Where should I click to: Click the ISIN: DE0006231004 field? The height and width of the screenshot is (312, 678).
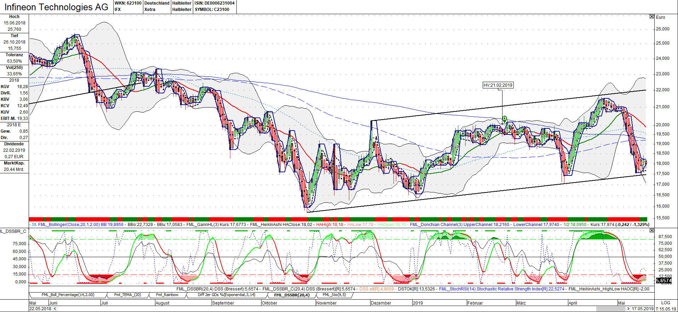[214, 3]
